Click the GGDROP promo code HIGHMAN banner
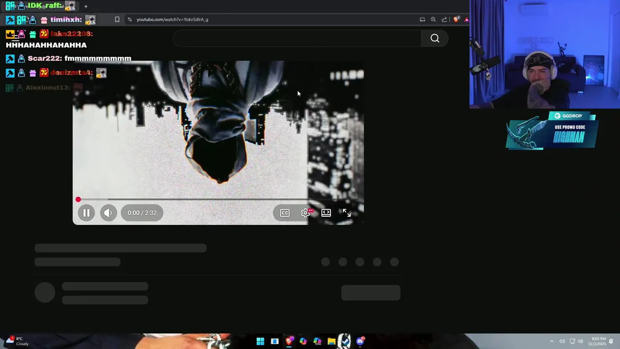The image size is (620, 349). (552, 130)
